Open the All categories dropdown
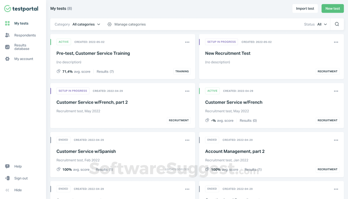348x199 pixels. [x=86, y=24]
